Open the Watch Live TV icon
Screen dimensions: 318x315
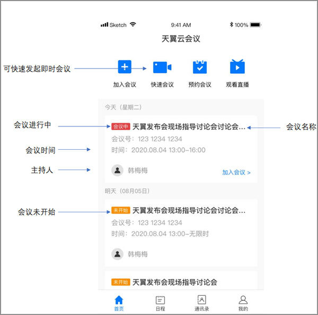[237, 67]
